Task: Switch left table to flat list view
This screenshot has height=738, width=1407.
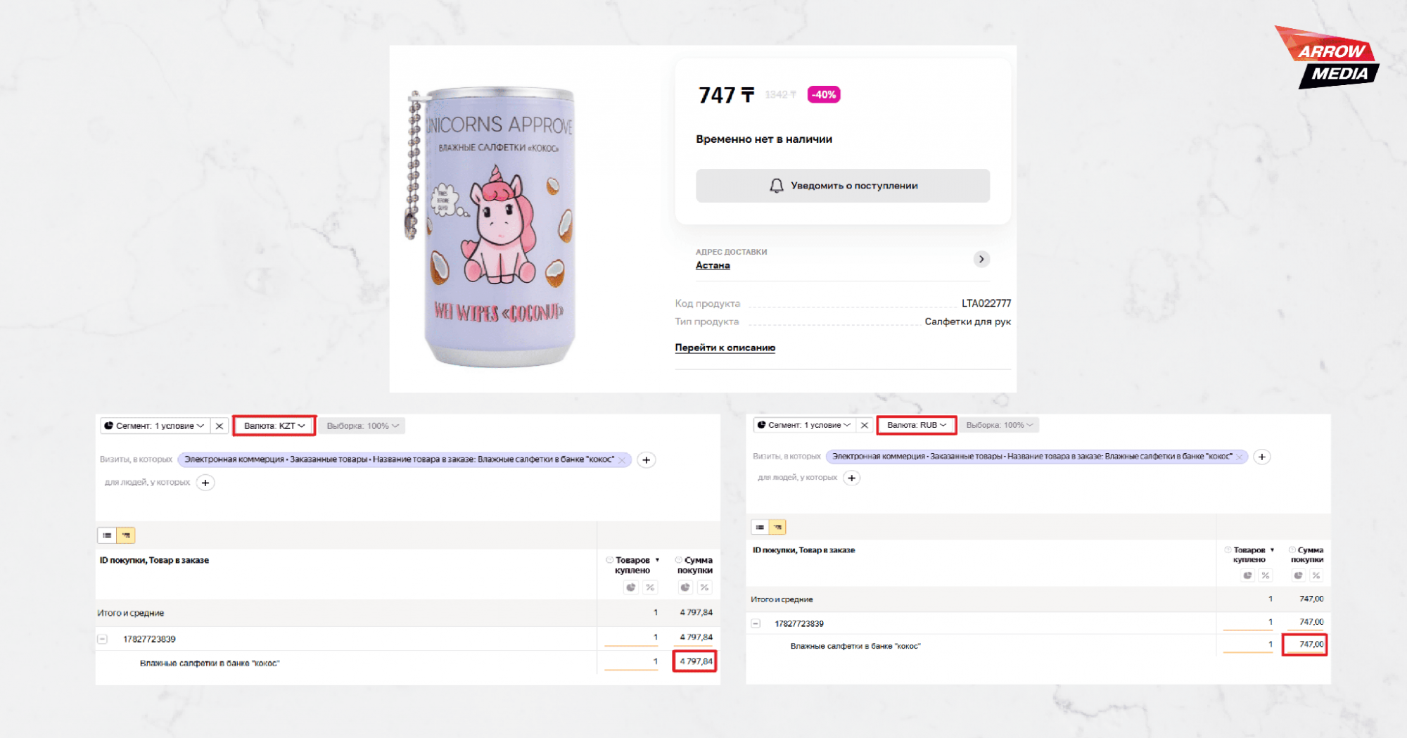Action: tap(107, 535)
